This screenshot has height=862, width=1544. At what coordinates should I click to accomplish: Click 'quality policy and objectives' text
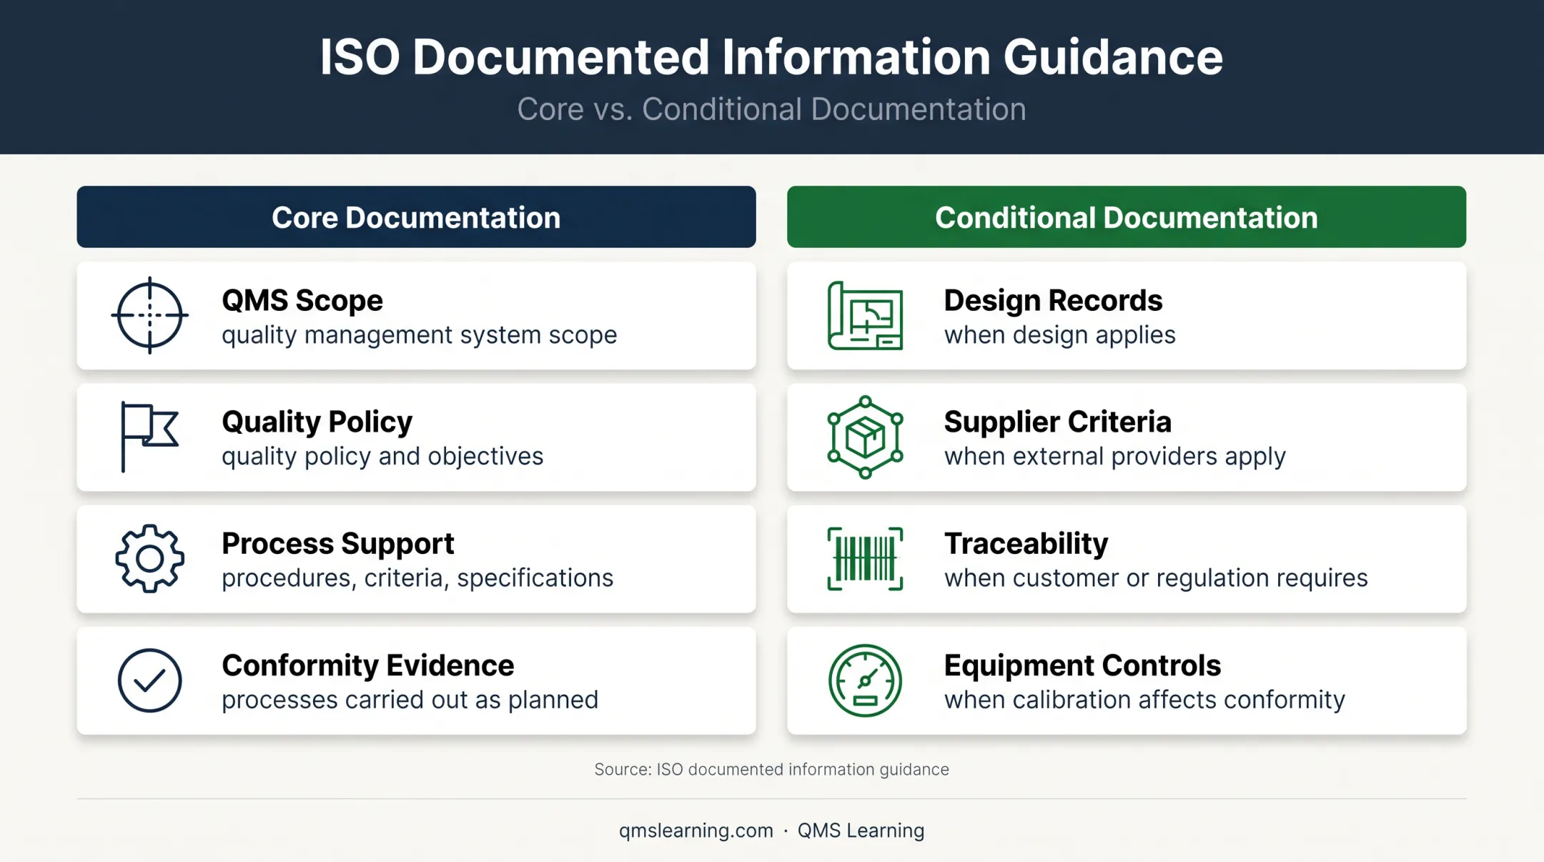(x=382, y=456)
